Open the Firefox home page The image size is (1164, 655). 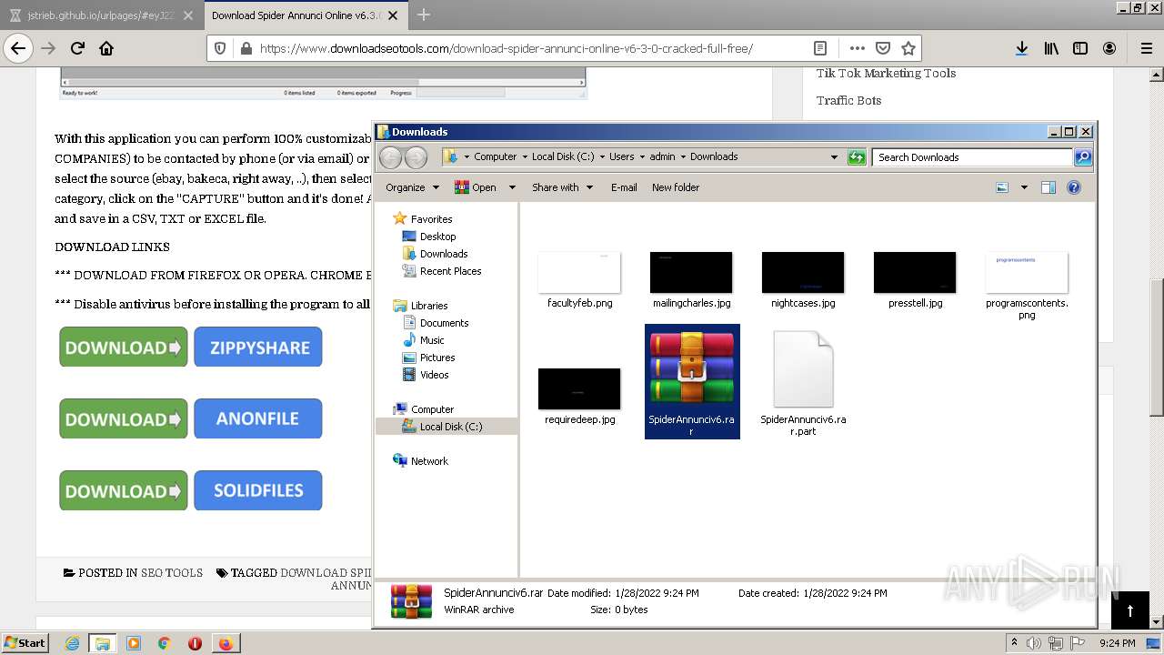click(x=106, y=48)
